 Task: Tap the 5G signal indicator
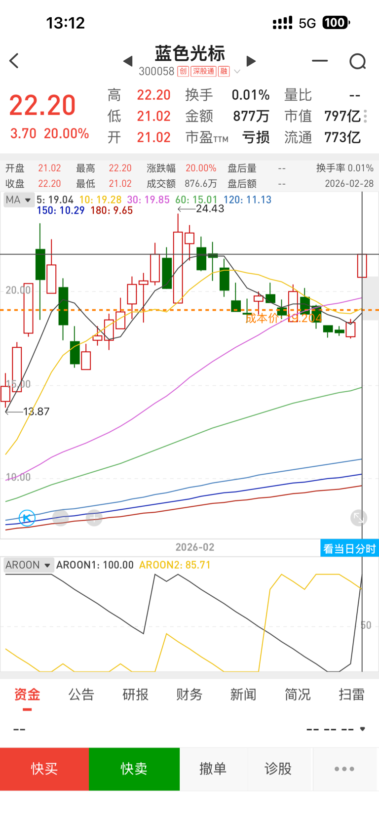click(x=307, y=23)
